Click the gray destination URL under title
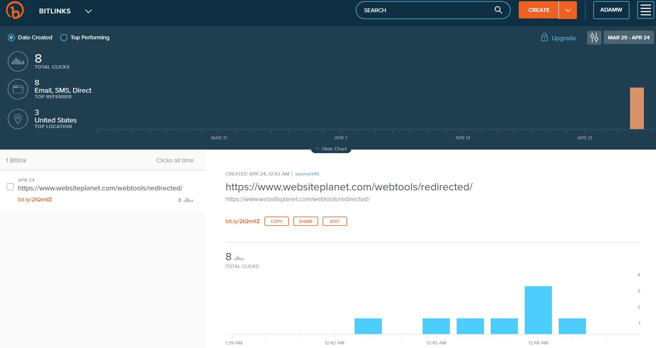Image resolution: width=656 pixels, height=348 pixels. point(298,199)
